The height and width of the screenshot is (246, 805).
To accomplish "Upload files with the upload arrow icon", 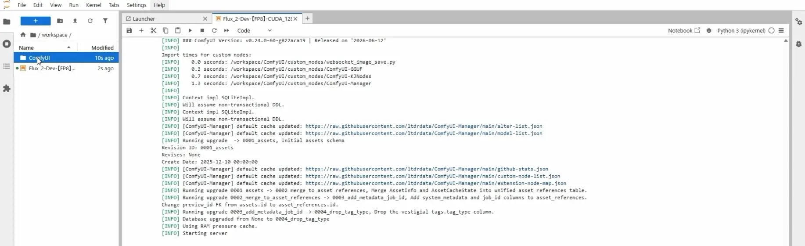I will coord(75,21).
